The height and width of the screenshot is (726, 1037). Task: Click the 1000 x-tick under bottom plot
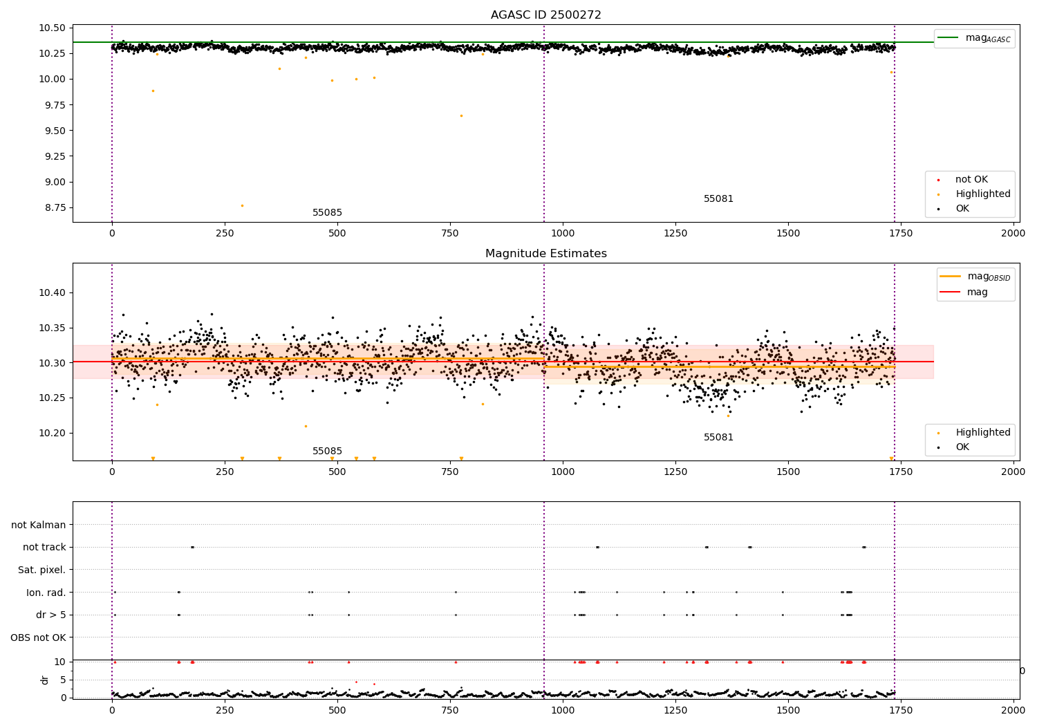563,709
